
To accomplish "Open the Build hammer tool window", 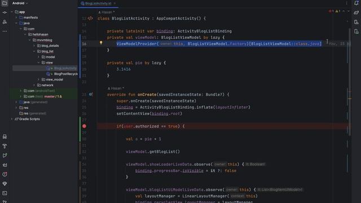I will pos(5,146).
